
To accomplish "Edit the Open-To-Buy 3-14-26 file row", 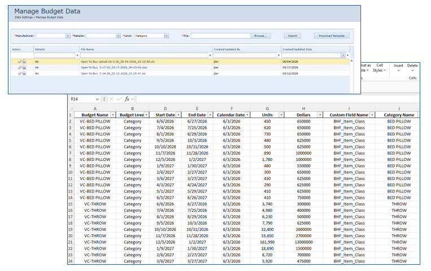I will [x=20, y=73].
